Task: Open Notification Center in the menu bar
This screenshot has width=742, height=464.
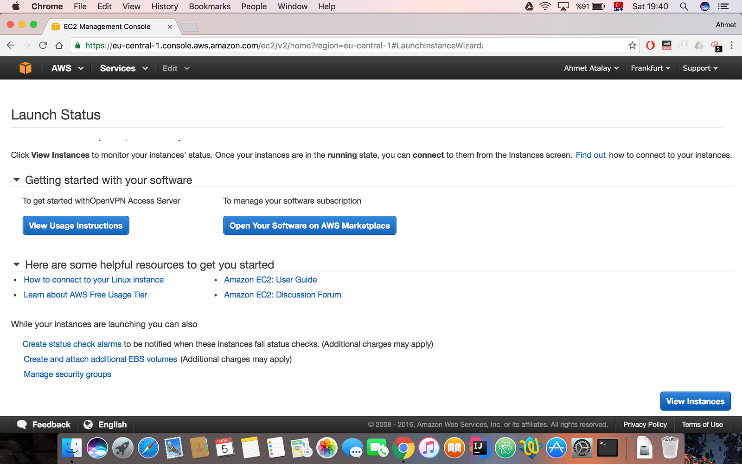Action: coord(723,6)
